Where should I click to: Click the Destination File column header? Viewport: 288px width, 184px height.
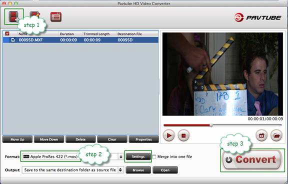tap(129, 34)
